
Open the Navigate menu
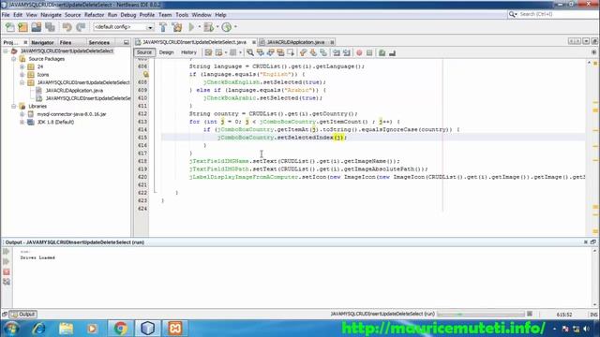pos(51,15)
